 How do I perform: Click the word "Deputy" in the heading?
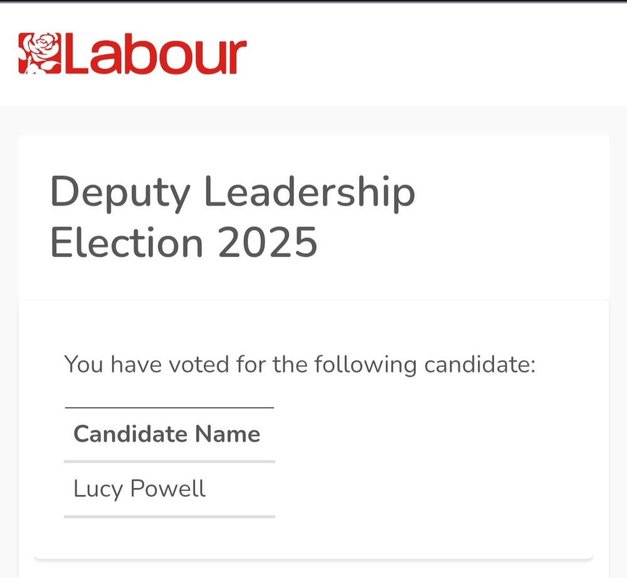119,194
